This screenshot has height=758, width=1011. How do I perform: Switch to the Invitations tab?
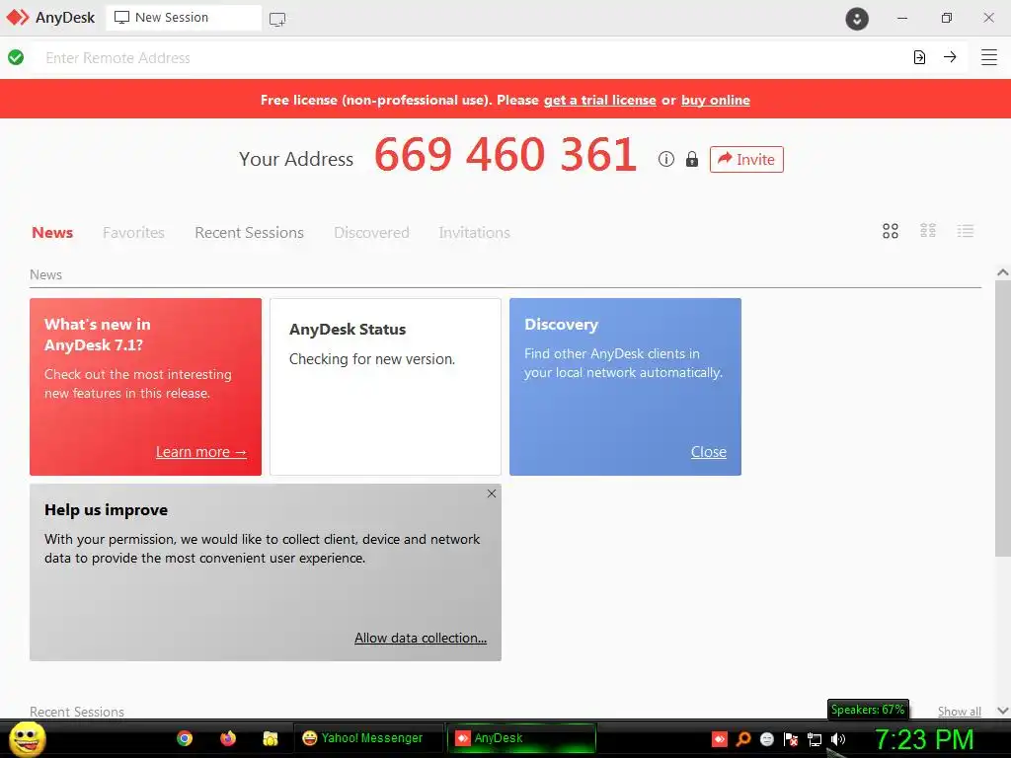click(475, 233)
